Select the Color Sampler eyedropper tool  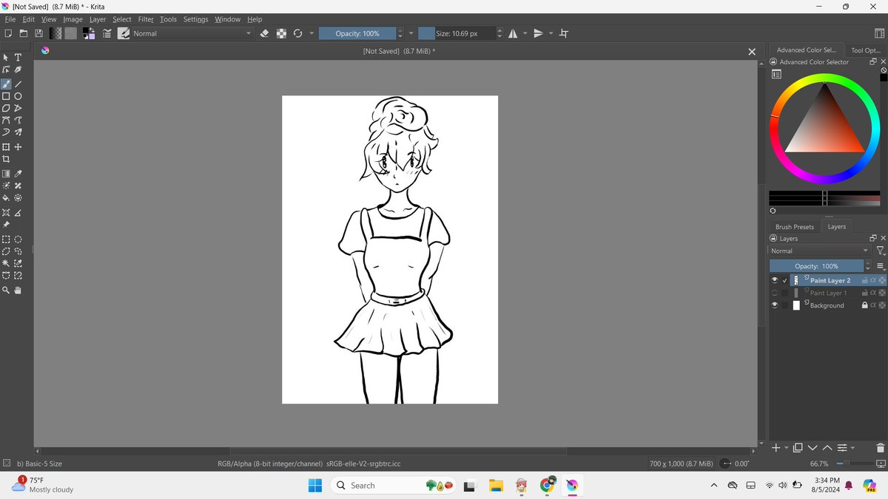18,174
